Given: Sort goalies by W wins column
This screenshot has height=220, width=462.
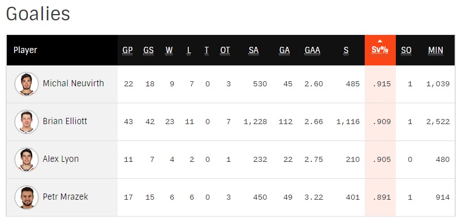Looking at the screenshot, I should pyautogui.click(x=169, y=50).
